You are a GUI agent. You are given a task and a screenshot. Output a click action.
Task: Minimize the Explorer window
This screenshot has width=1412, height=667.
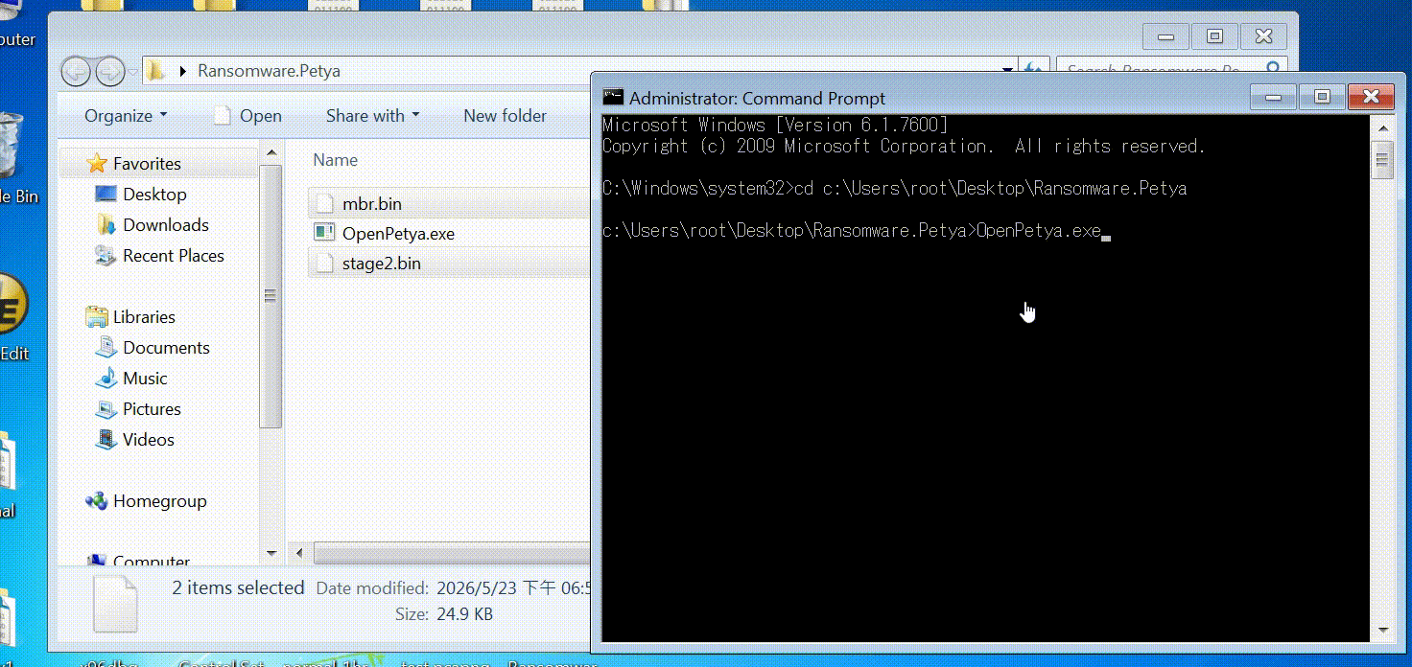1166,36
